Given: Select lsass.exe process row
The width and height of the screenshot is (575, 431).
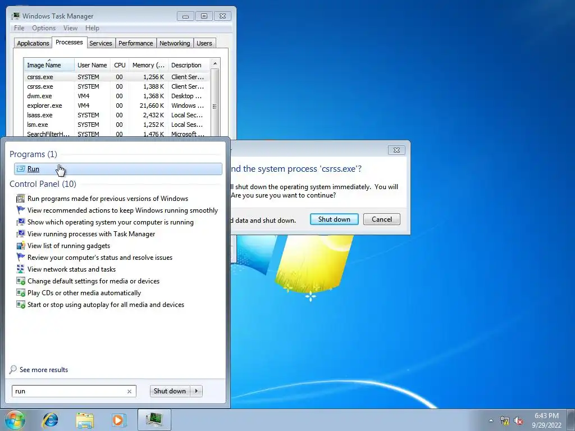Looking at the screenshot, I should point(117,115).
